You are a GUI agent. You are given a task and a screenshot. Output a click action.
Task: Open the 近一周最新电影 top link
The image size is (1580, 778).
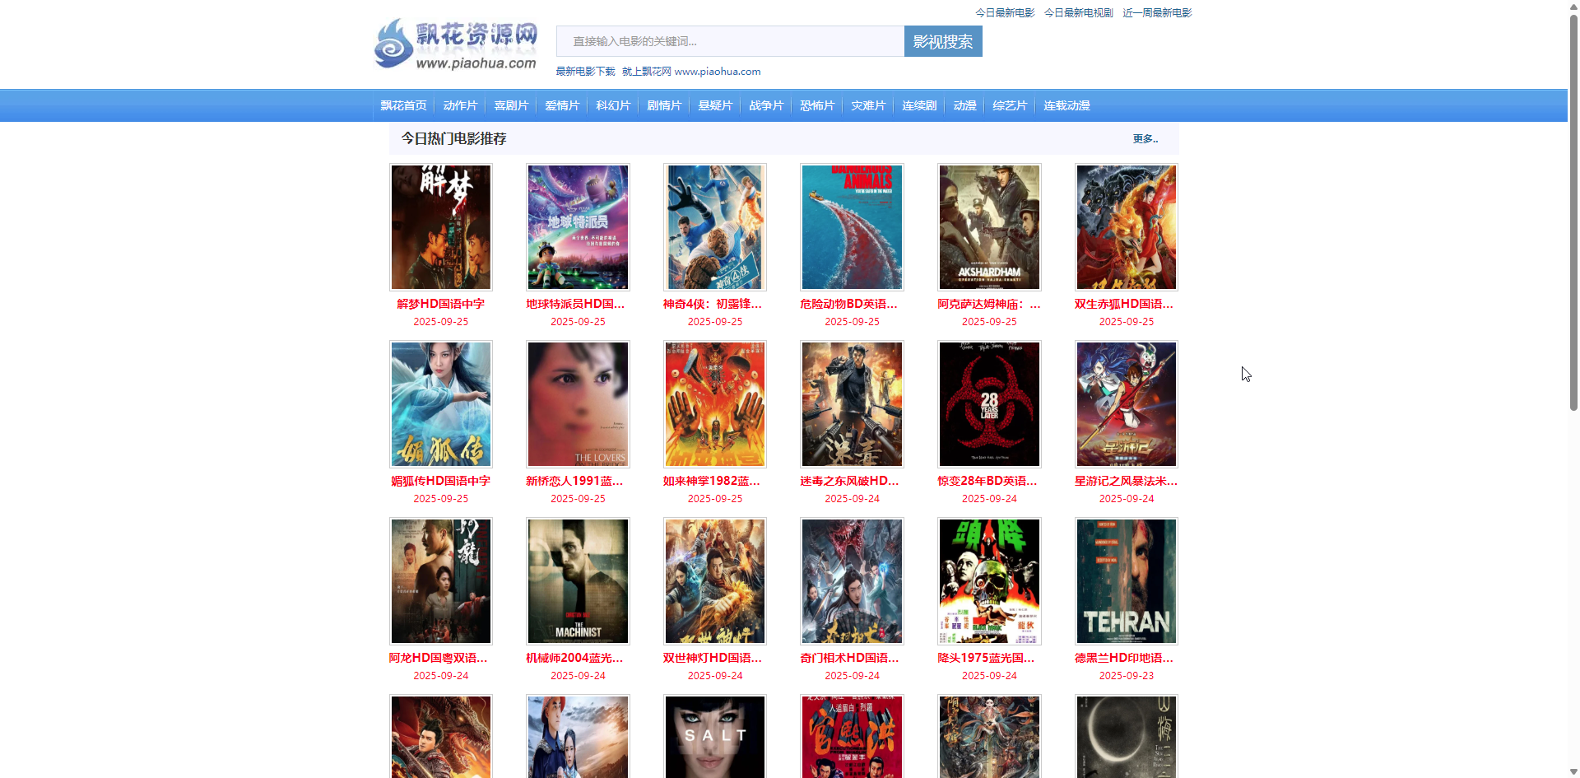[1156, 12]
